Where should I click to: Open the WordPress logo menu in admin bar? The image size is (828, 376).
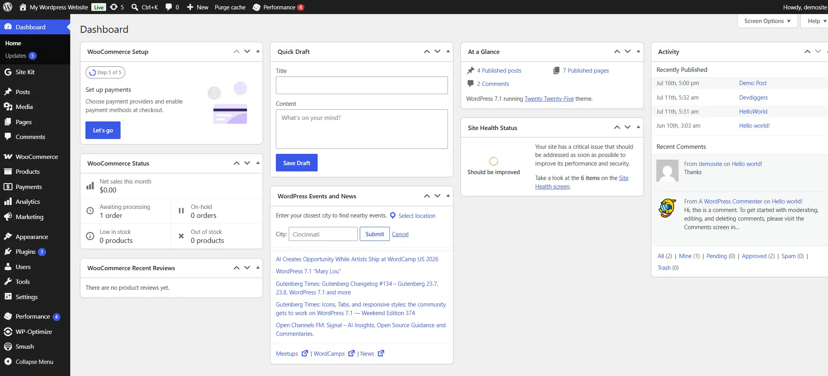[7, 7]
